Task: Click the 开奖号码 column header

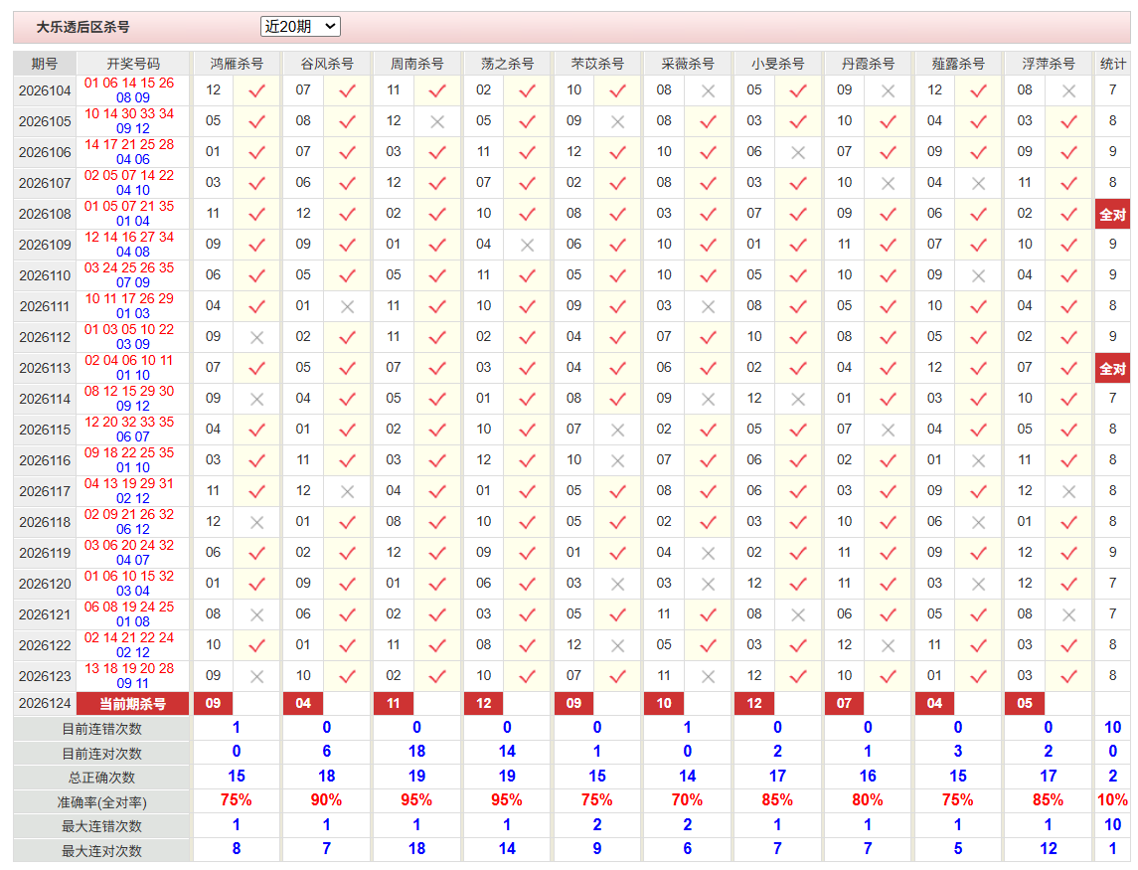Action: coord(133,64)
